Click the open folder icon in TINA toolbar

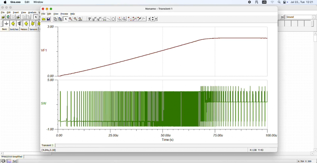click(3, 17)
